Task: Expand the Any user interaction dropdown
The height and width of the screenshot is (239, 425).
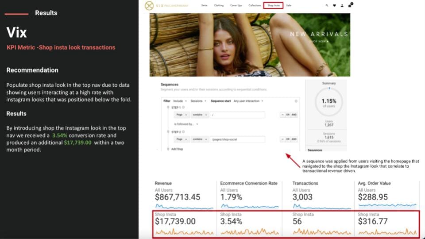Action: 248,101
